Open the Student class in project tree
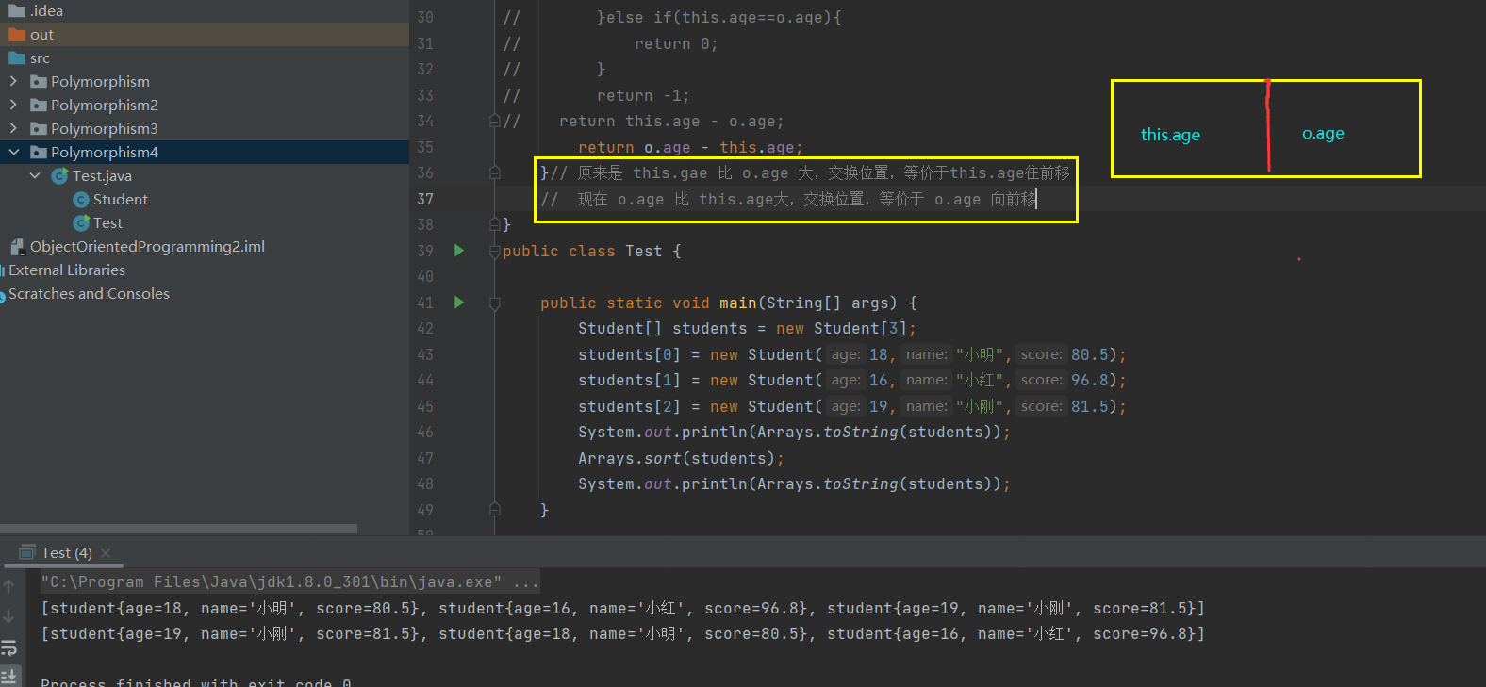 pyautogui.click(x=120, y=200)
